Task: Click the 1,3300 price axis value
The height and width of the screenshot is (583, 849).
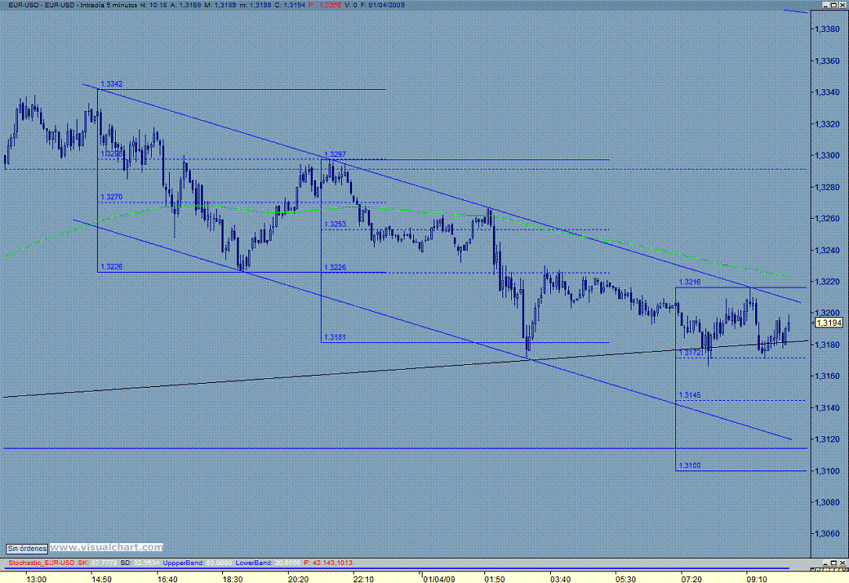Action: (x=827, y=156)
